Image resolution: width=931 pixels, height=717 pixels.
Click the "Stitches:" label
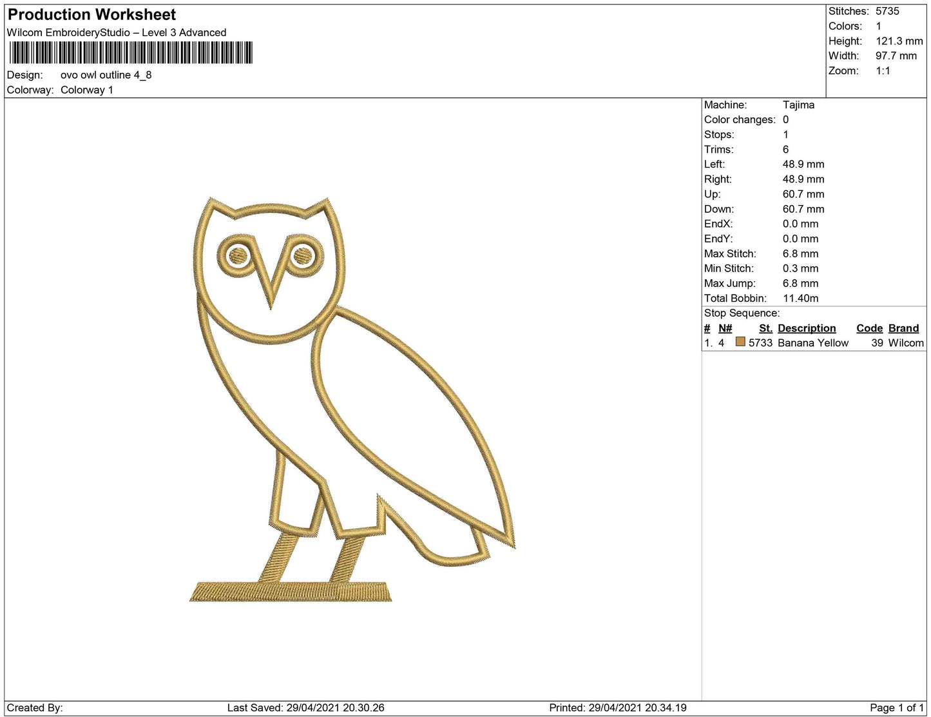[x=849, y=11]
